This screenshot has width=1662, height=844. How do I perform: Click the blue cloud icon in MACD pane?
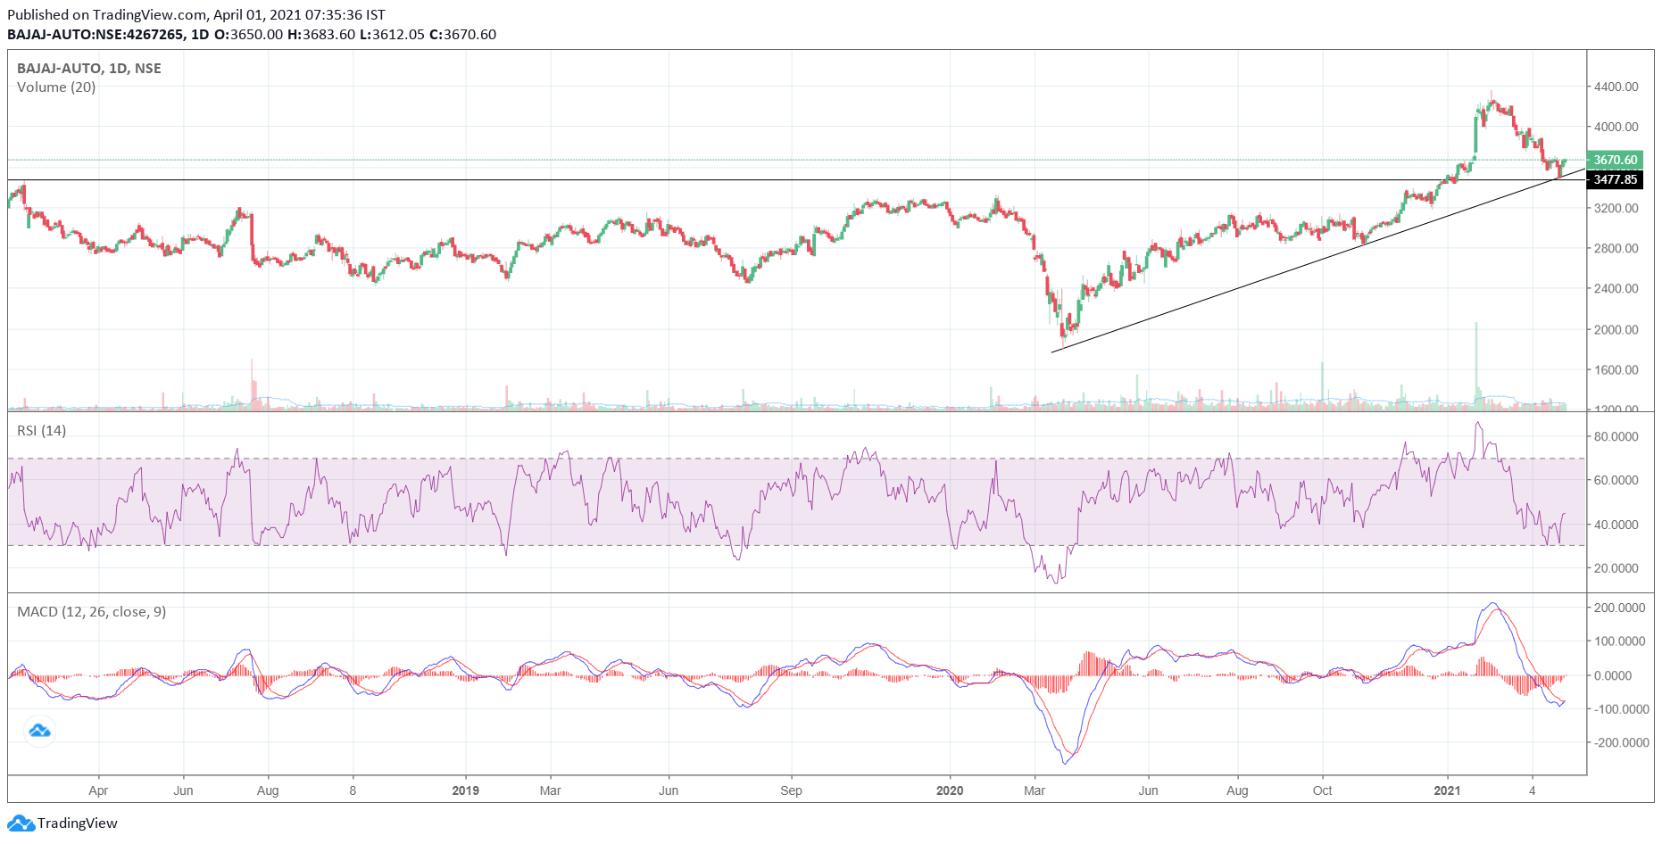coord(39,732)
